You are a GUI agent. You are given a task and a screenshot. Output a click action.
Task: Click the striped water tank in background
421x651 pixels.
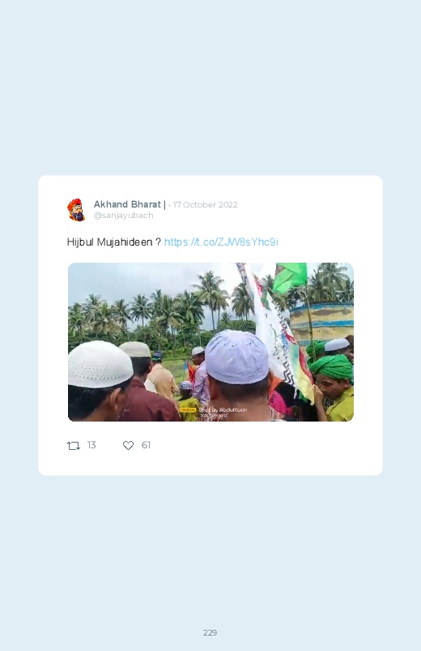(x=322, y=323)
